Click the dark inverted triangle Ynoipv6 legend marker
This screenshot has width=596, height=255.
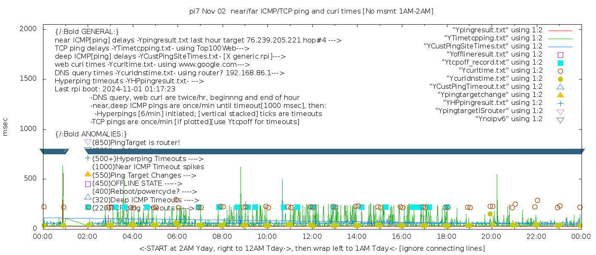(x=560, y=120)
